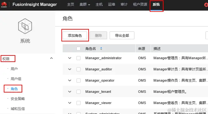Click the 权限 section label

[6, 59]
